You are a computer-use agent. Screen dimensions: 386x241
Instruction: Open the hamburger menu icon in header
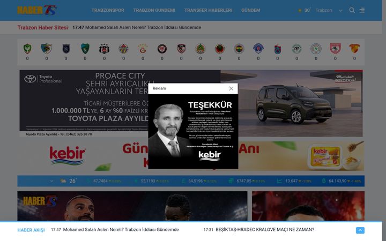[x=362, y=10]
